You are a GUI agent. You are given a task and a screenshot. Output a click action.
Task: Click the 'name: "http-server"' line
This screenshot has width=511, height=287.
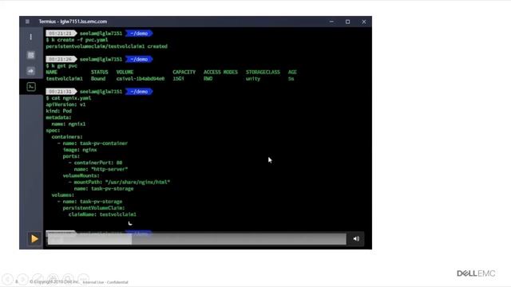pyautogui.click(x=101, y=169)
